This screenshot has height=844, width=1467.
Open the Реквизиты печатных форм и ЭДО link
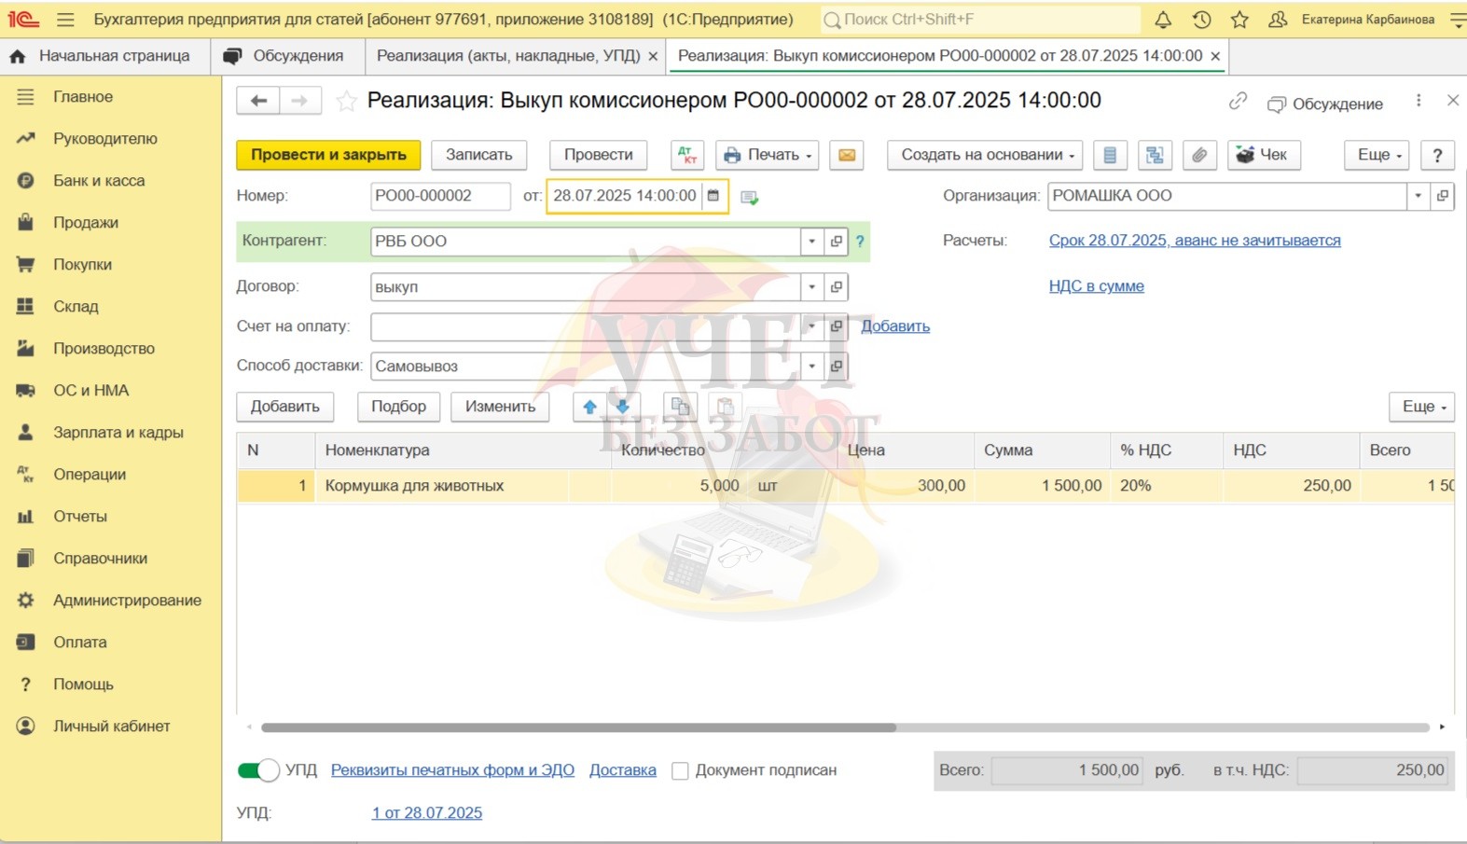pos(452,770)
